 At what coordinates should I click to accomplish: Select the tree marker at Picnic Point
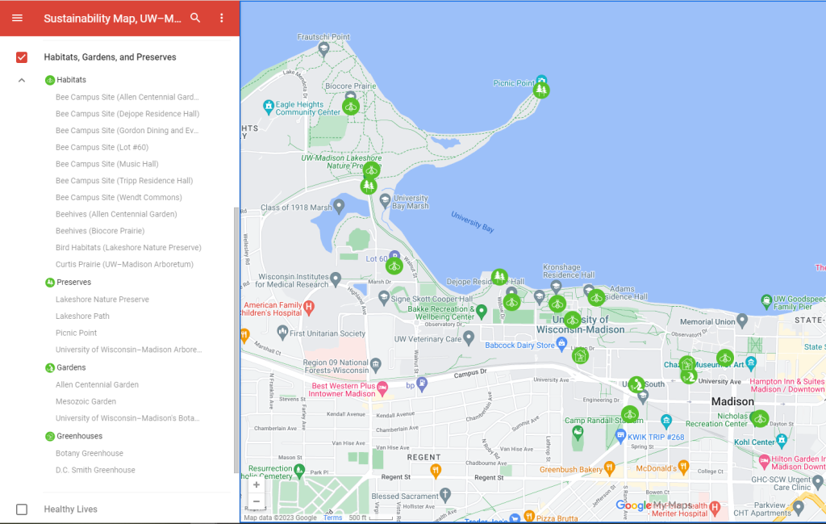click(541, 90)
